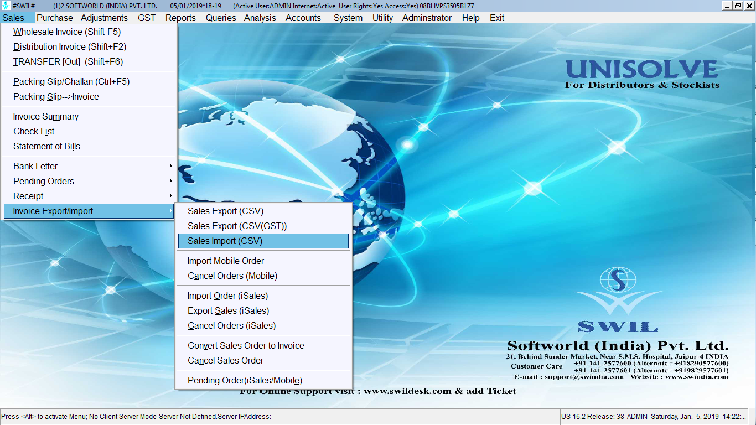Screen dimensions: 756x425
Task: Open Pending Order(iSales/Mobile)
Action: tap(263, 381)
